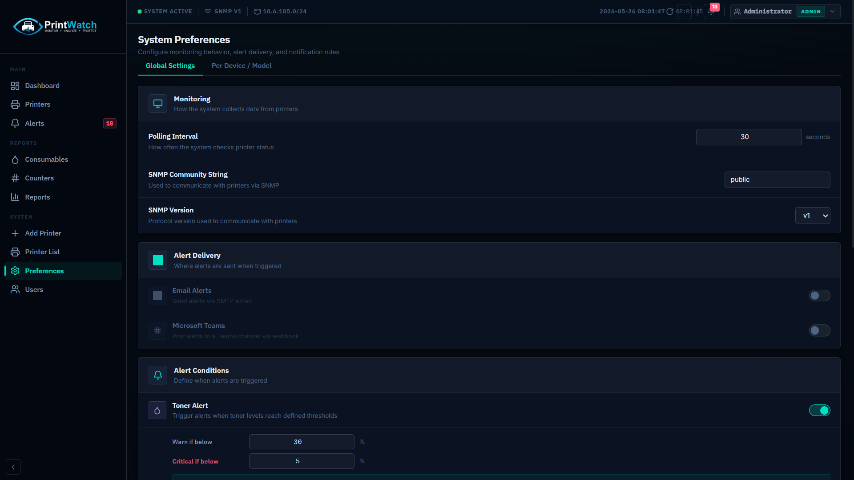Click the ADMIN role badge
Viewport: 854px width, 480px height.
[x=810, y=12]
